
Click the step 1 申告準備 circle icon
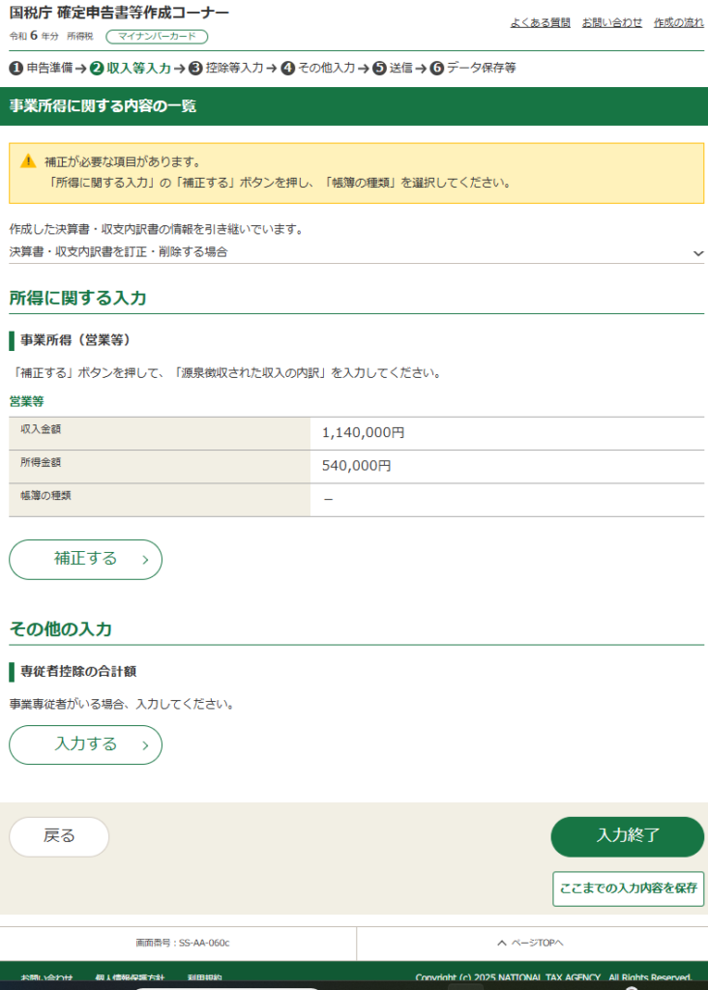point(15,69)
